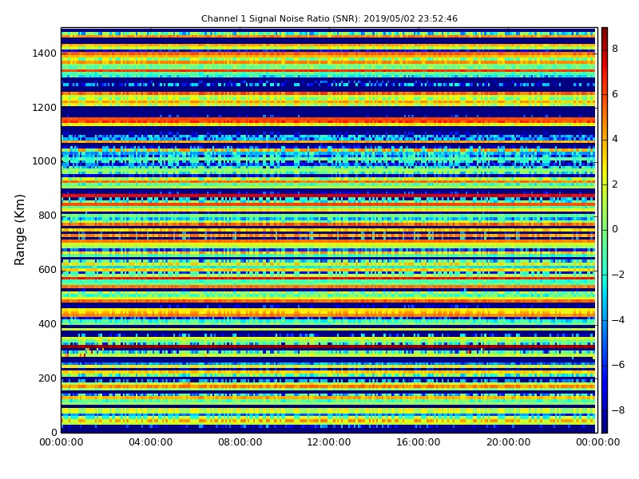The height and width of the screenshot is (479, 639).
Task: Click the 12:00:00 time axis label
Action: tap(329, 442)
